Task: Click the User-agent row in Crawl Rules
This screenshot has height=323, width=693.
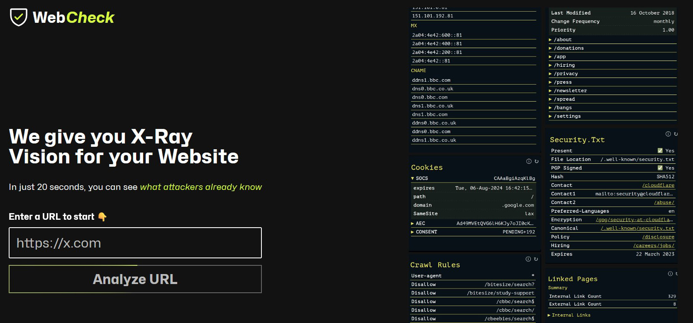Action: click(473, 276)
